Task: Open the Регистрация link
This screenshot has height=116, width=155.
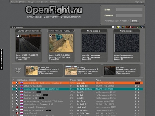Action: coord(109,21)
